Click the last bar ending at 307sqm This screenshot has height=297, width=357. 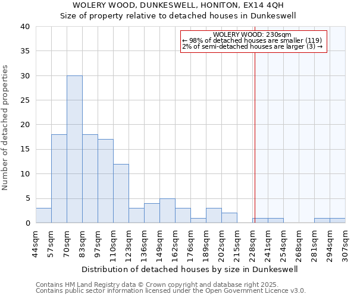tap(337, 220)
